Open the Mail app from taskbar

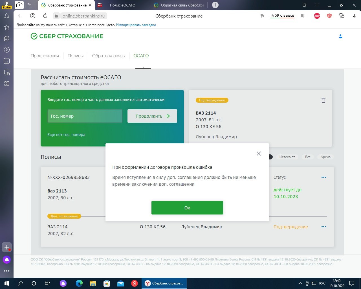tap(120, 283)
